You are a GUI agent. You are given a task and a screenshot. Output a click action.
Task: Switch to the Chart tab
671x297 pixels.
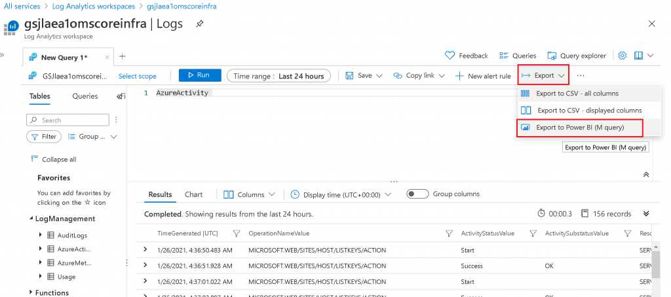coord(193,194)
